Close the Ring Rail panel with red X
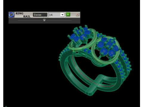 click(x=77, y=15)
